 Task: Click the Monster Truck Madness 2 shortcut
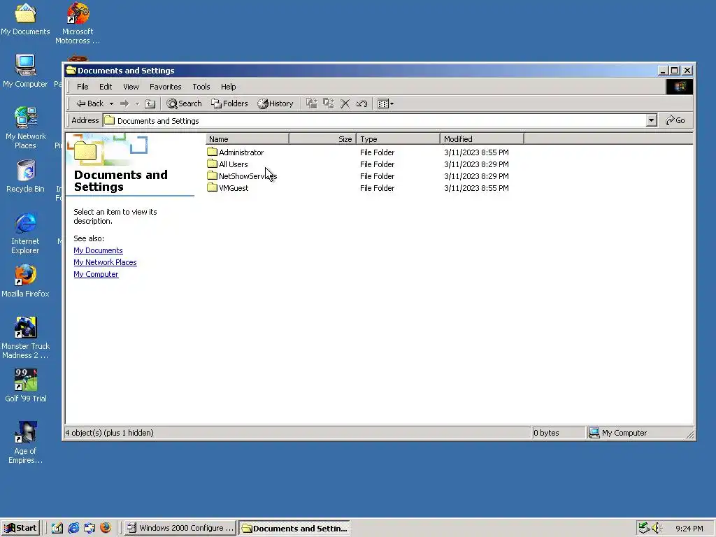(25, 338)
